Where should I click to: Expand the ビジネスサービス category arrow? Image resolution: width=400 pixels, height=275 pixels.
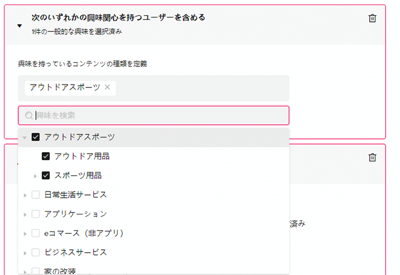coord(25,253)
